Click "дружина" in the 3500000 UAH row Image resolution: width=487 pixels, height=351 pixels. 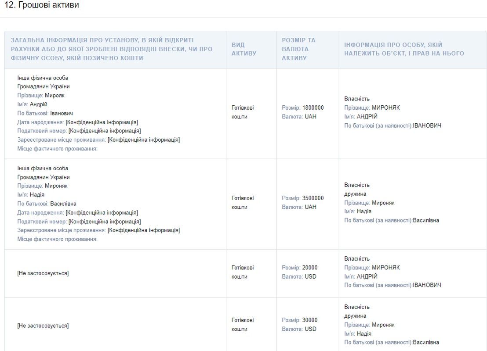coord(355,194)
